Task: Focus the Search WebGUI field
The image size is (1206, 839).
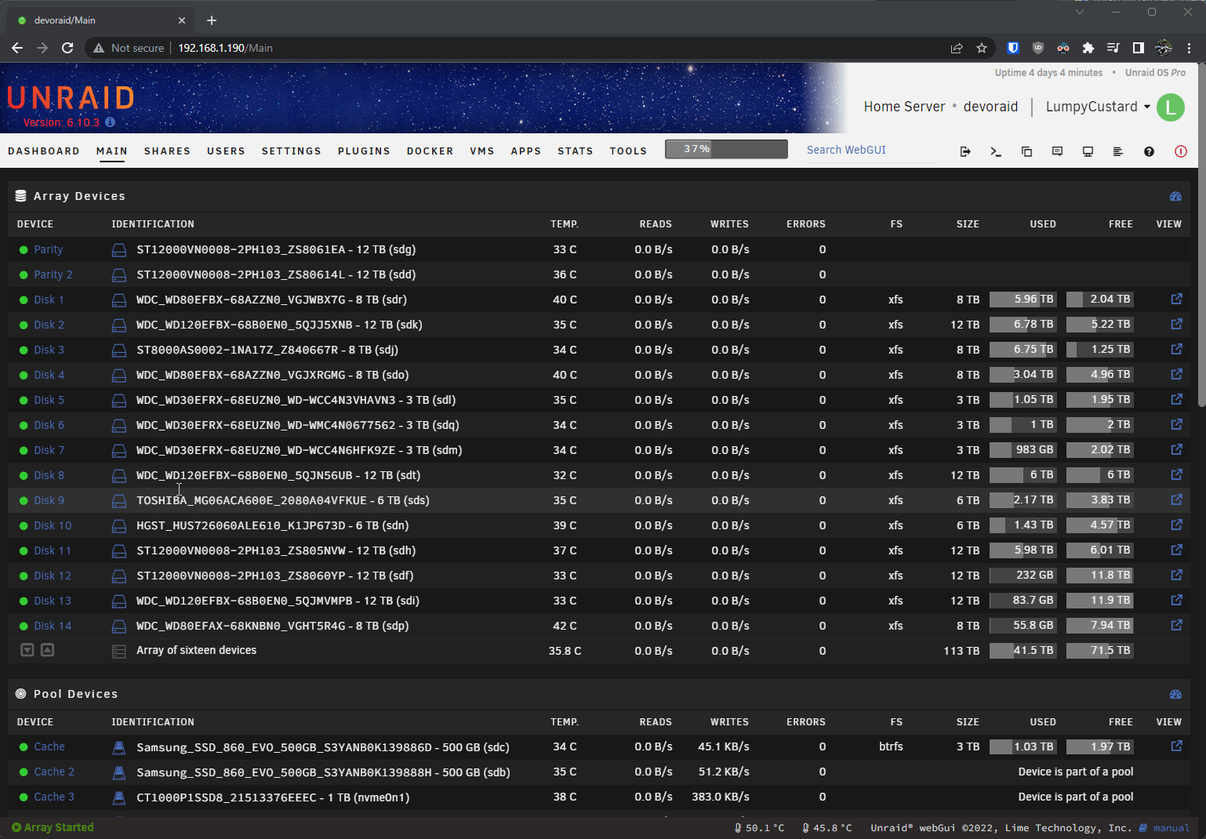Action: (x=870, y=150)
